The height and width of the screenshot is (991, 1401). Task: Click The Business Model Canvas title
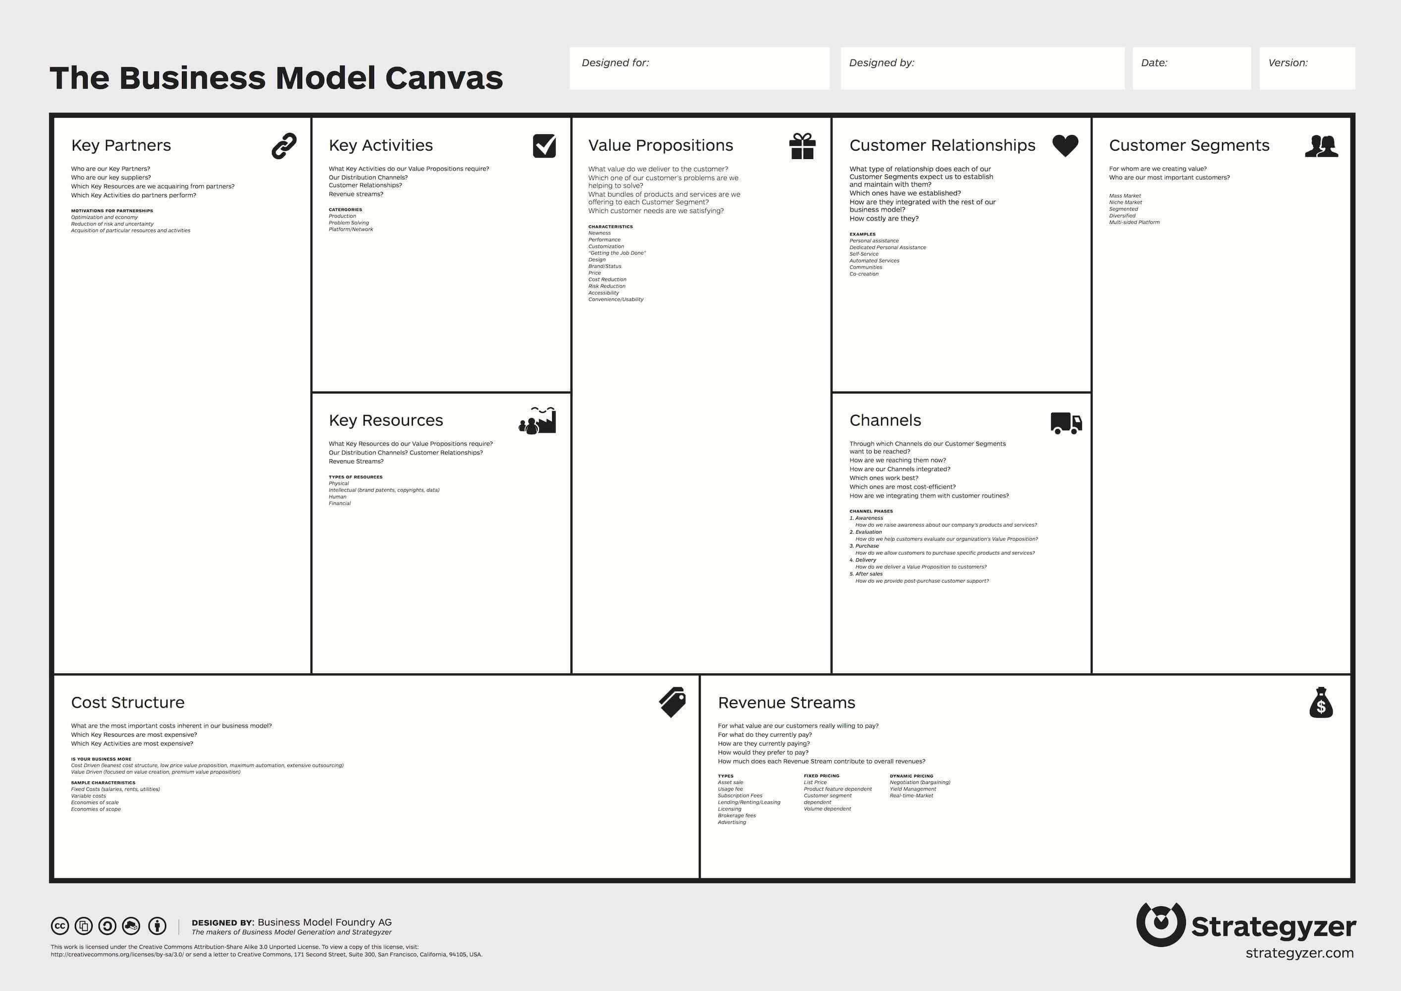point(276,78)
